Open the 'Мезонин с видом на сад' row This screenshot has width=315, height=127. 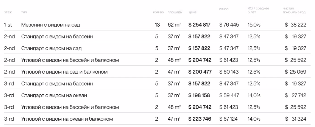tap(51, 25)
